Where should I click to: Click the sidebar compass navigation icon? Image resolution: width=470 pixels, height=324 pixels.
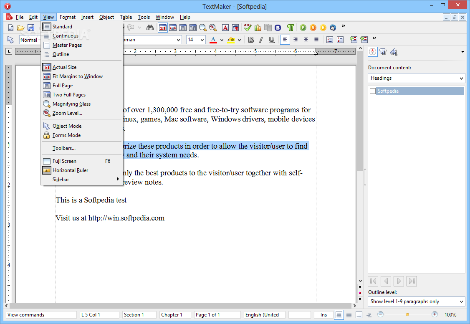[373, 52]
